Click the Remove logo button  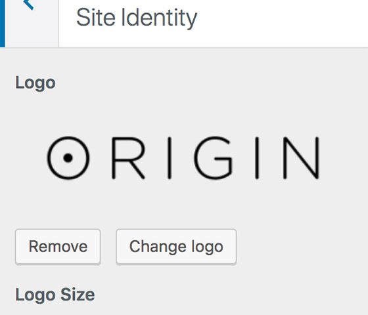point(58,247)
